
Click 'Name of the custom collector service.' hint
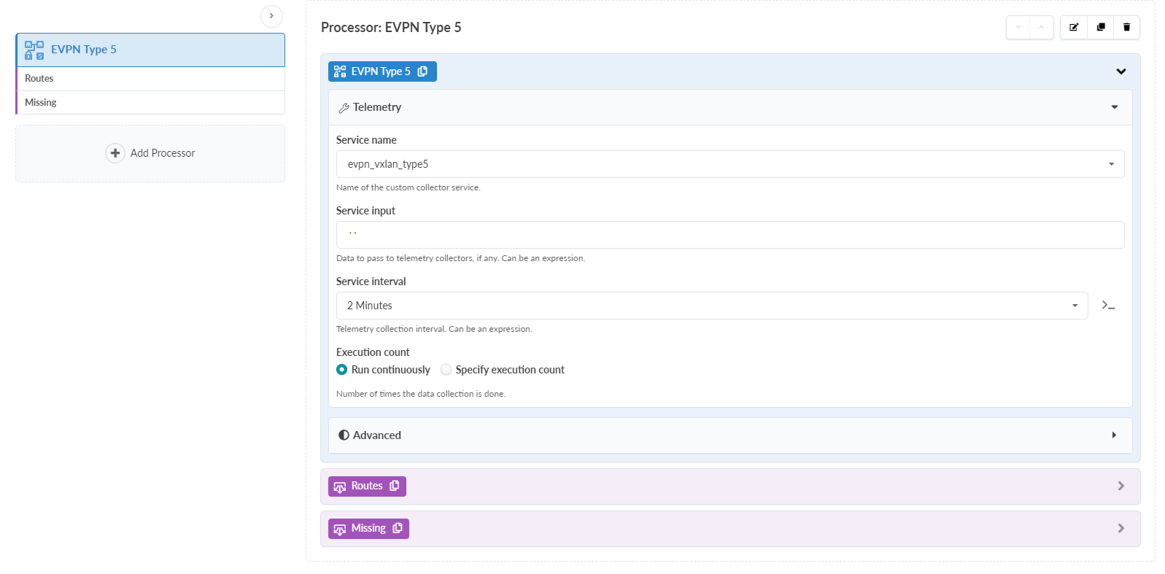point(408,187)
